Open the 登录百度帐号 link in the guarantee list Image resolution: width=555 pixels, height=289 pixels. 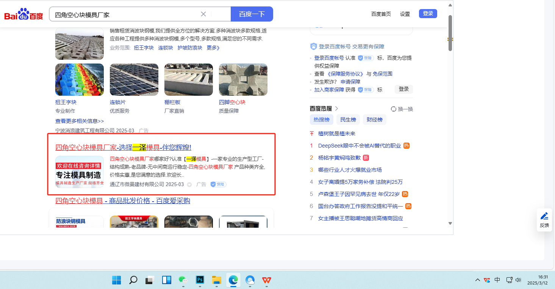click(x=329, y=58)
